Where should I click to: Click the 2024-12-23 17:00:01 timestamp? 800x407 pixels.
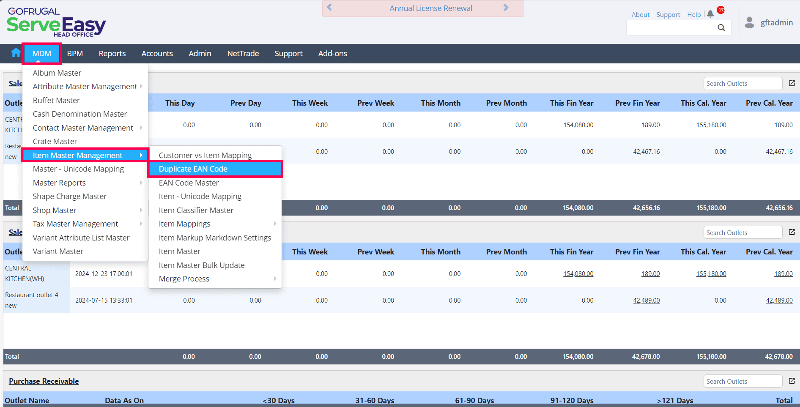tap(104, 273)
